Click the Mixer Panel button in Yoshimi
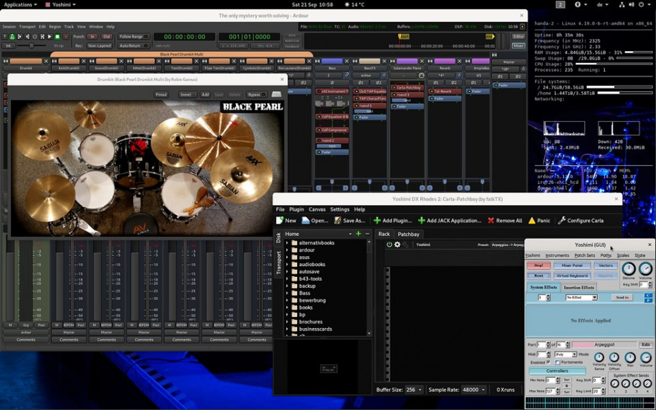 [573, 266]
